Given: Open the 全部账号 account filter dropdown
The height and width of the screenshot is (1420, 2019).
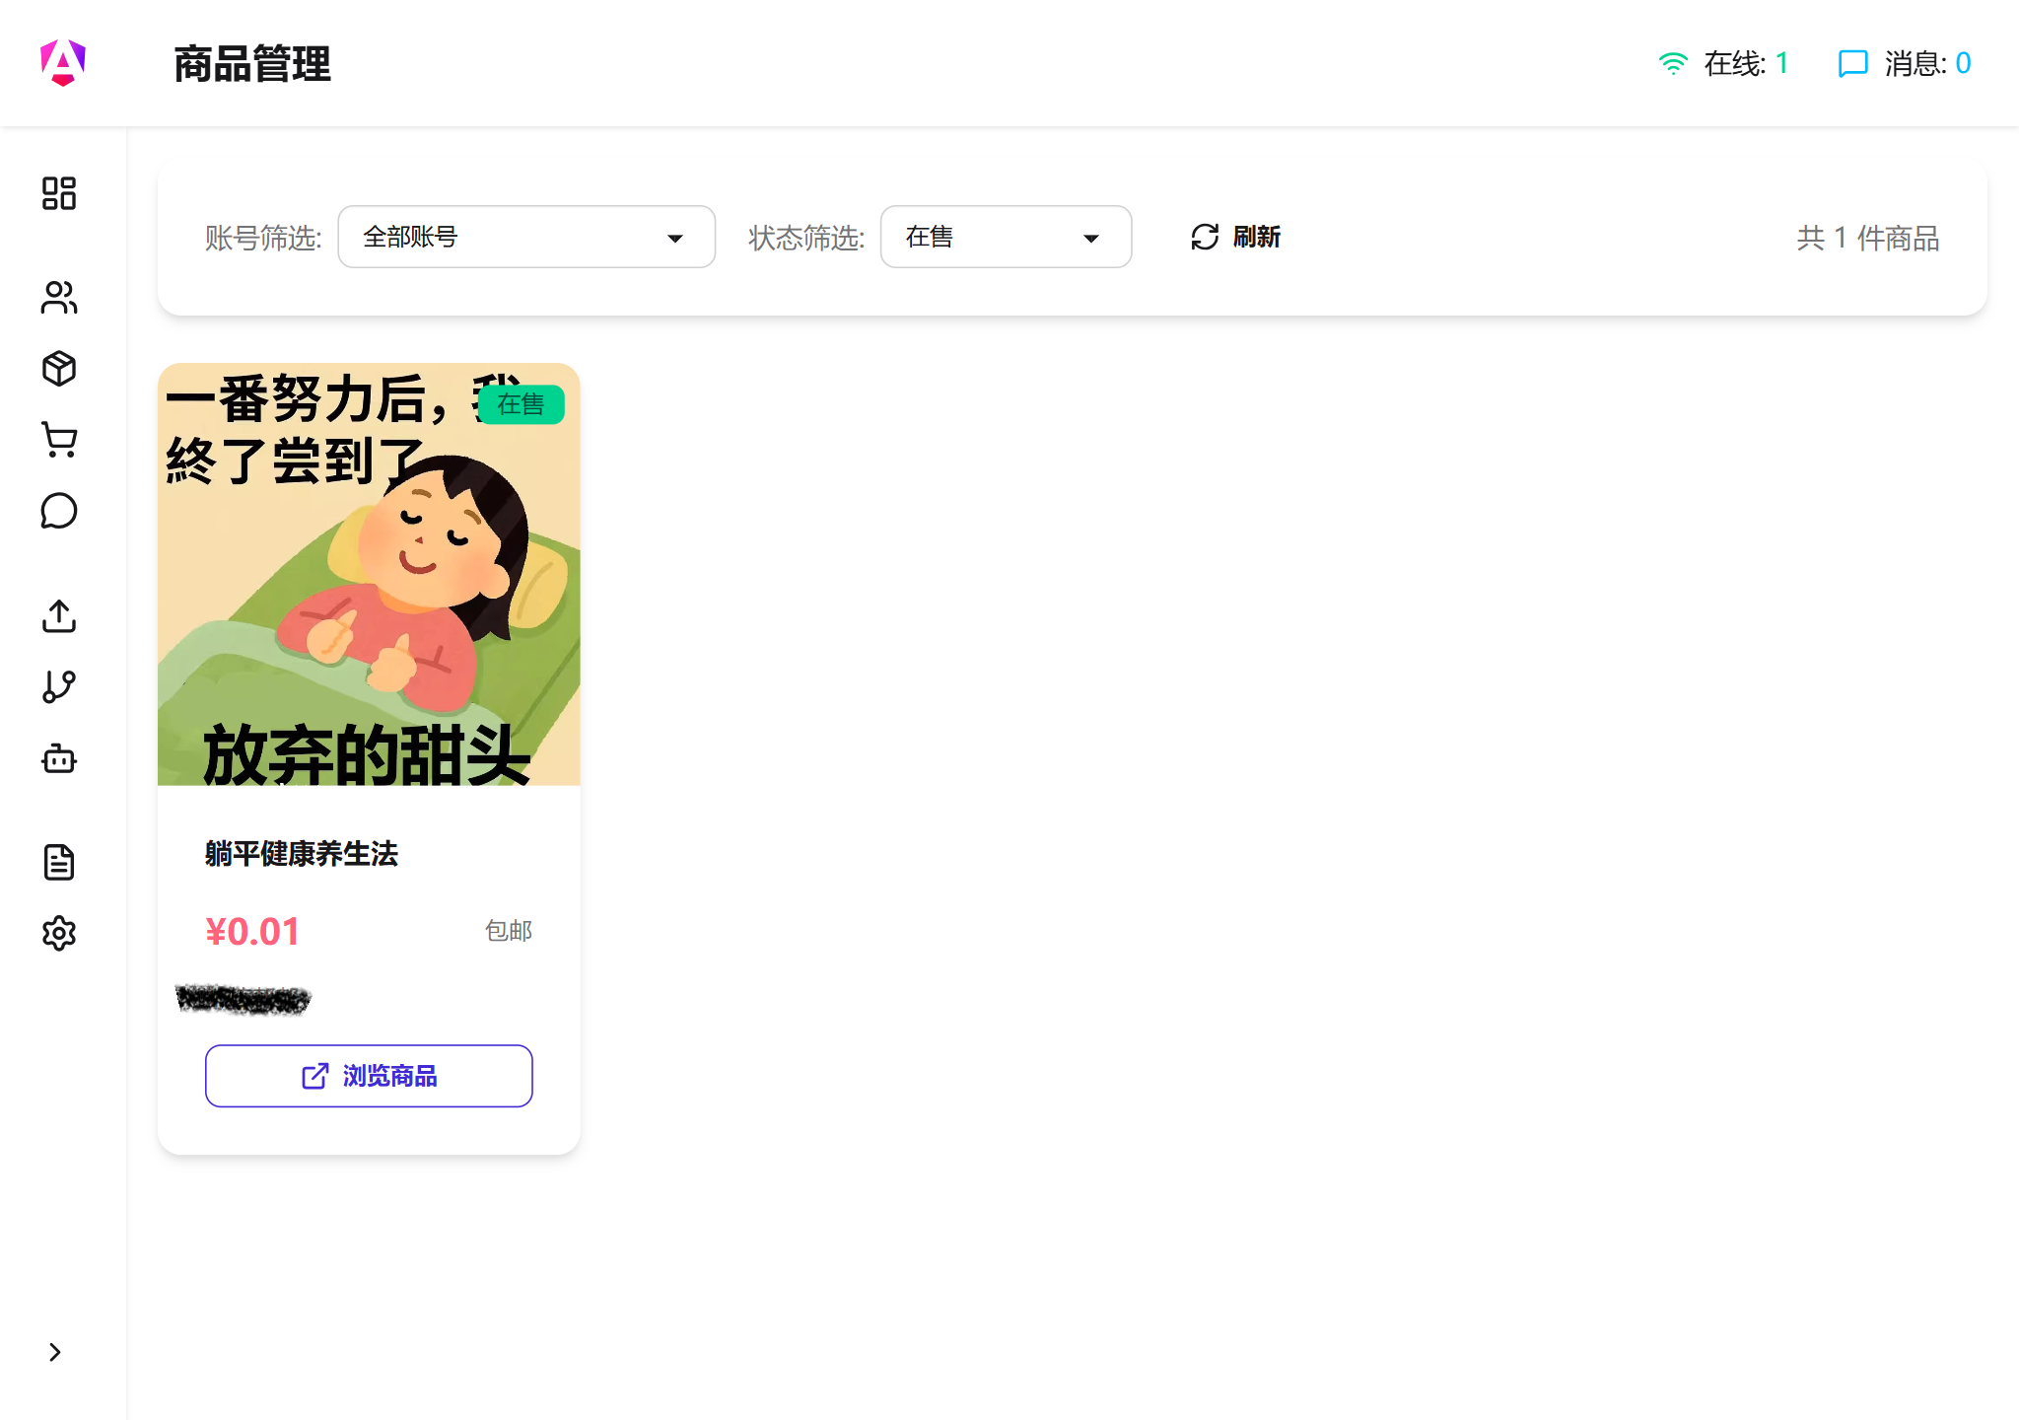Looking at the screenshot, I should pos(525,237).
